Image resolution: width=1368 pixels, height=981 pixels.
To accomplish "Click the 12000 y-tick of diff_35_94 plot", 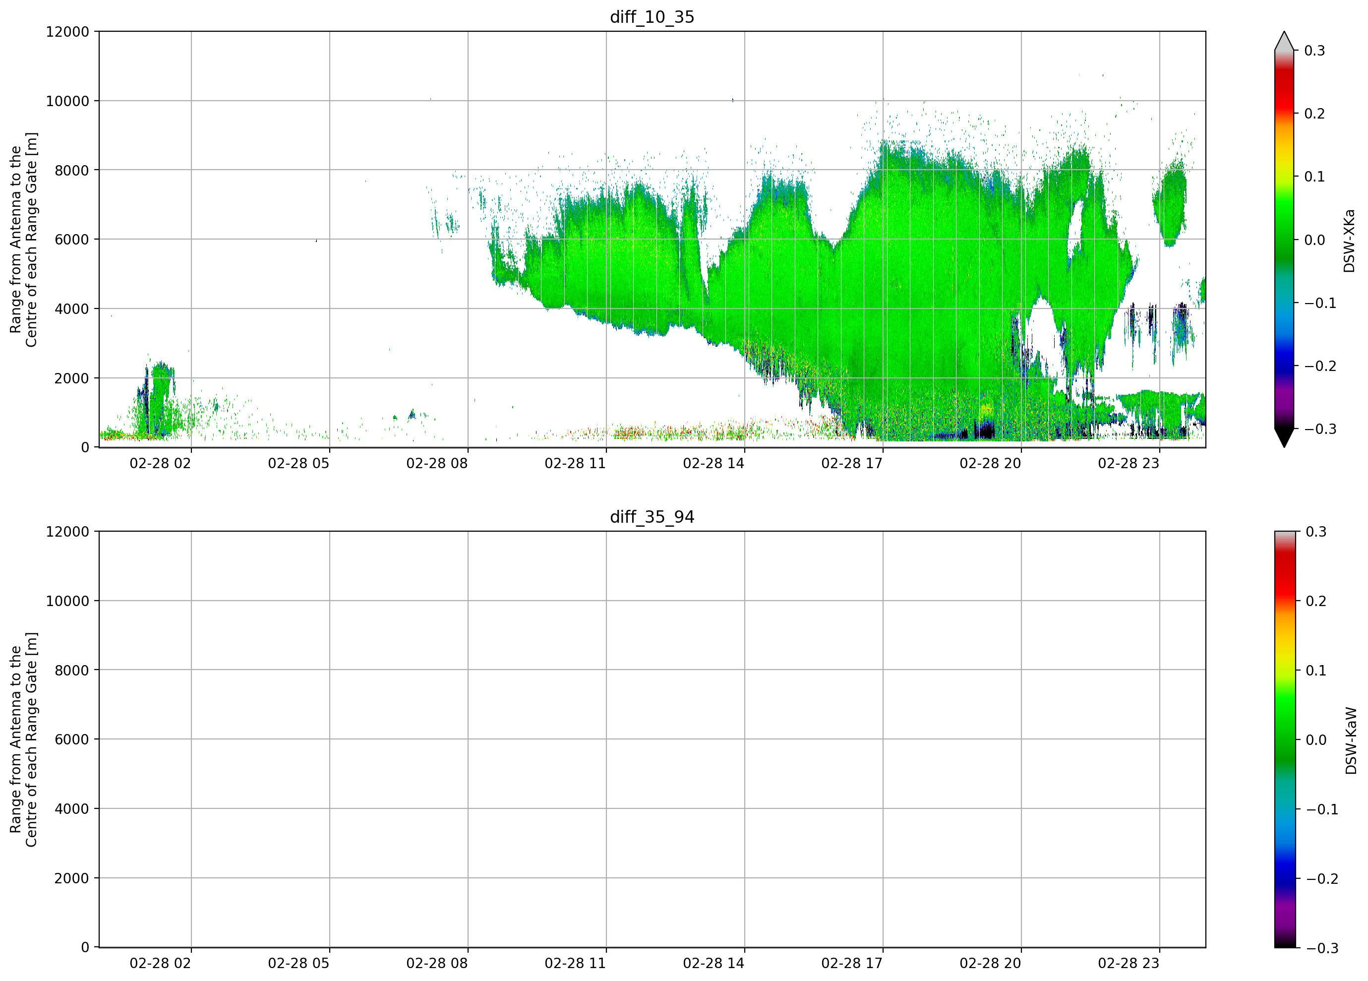I will click(x=67, y=532).
